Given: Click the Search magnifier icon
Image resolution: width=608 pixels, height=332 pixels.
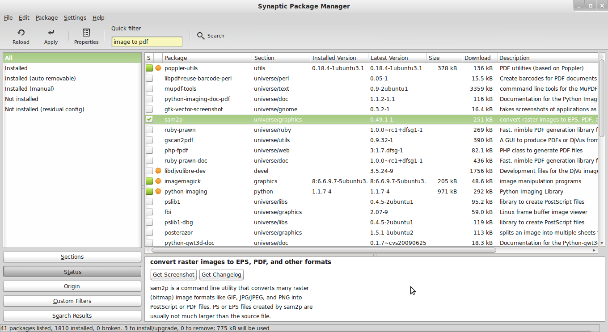Looking at the screenshot, I should point(201,36).
